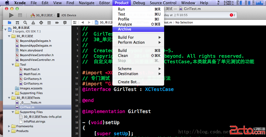Choose Archive from the Product menu
The height and width of the screenshot is (137, 266).
(125, 29)
